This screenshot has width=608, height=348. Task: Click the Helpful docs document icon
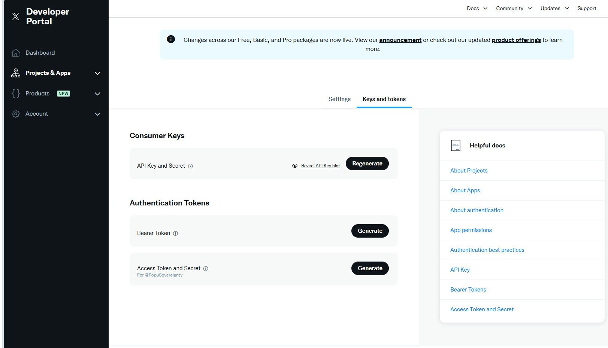tap(456, 146)
